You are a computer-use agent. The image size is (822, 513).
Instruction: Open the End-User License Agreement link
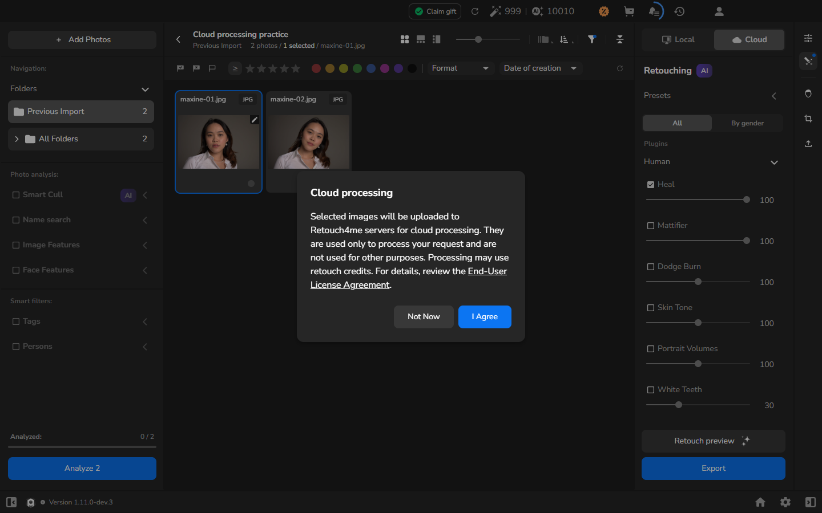coord(409,278)
